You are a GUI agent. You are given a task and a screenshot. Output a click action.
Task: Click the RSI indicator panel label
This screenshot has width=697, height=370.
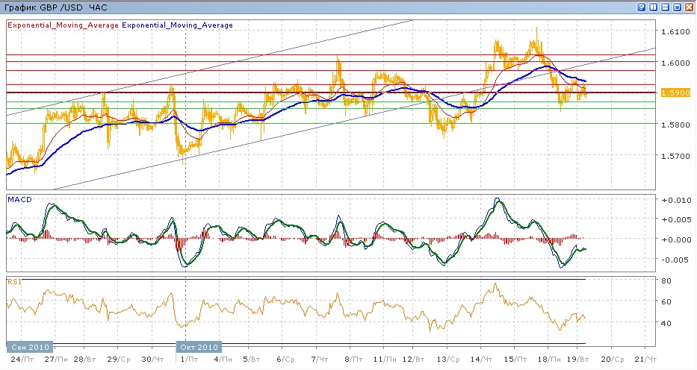[x=13, y=281]
